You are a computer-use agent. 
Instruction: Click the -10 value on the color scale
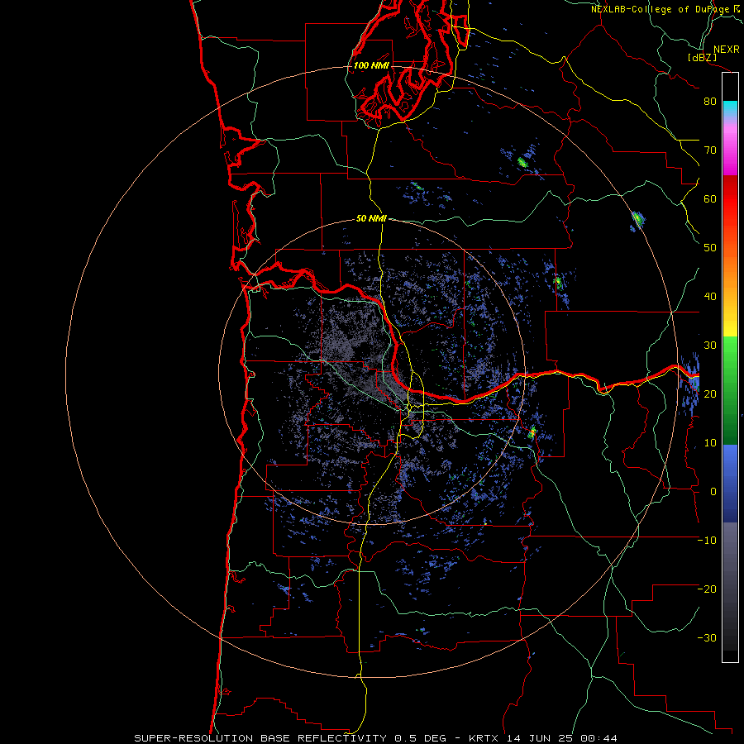tap(707, 541)
